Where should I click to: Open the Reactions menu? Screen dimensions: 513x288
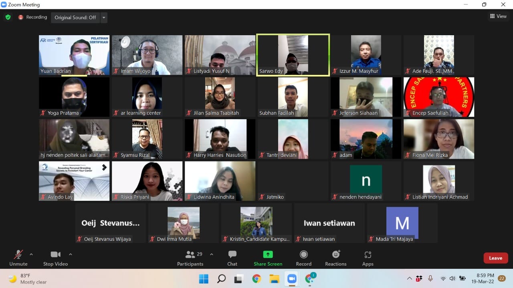point(336,258)
